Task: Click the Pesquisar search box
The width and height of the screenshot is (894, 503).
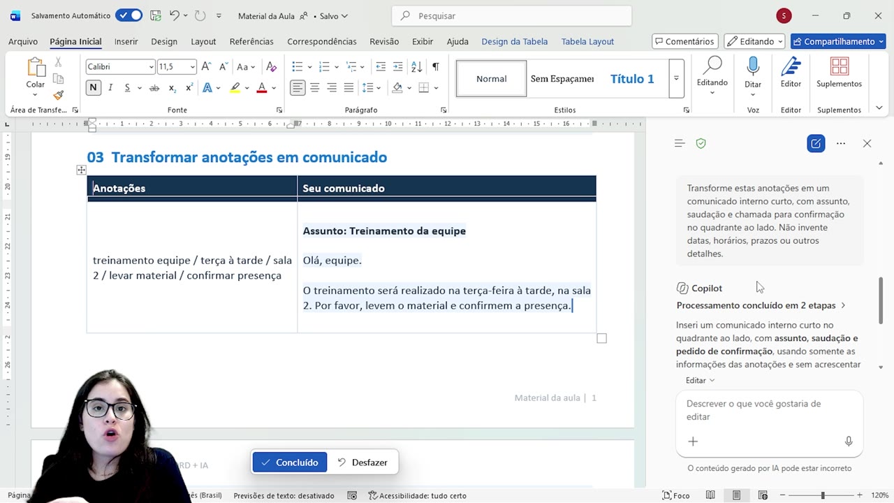Action: click(x=512, y=15)
